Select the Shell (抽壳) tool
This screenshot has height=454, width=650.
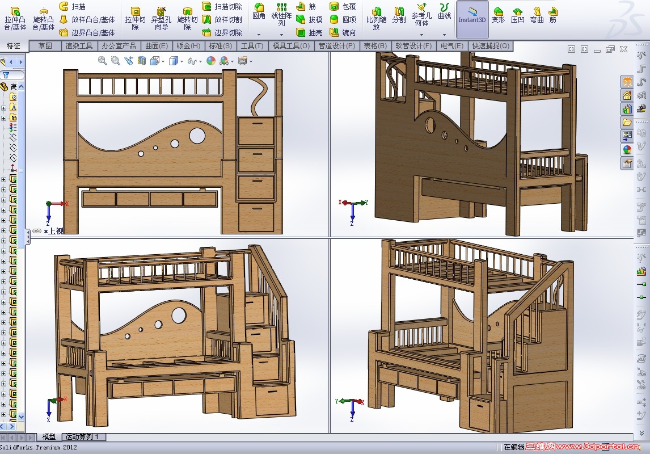(309, 32)
